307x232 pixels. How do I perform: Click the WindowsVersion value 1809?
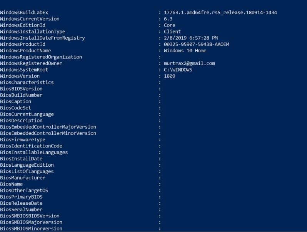(170, 76)
